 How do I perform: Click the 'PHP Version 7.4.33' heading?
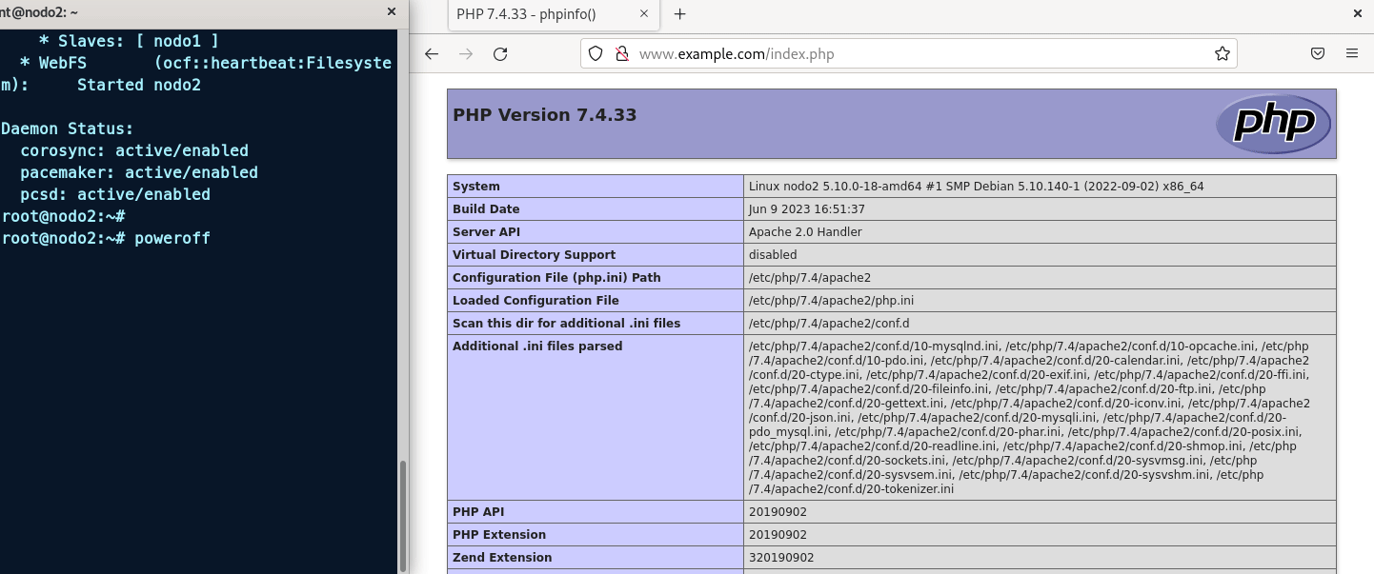click(544, 115)
